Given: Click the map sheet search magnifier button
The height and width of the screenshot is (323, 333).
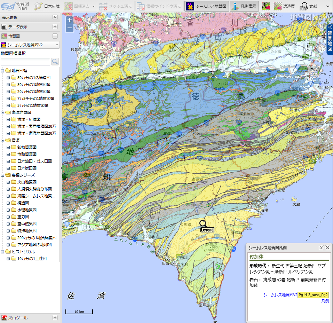Looking at the screenshot, I should [55, 62].
